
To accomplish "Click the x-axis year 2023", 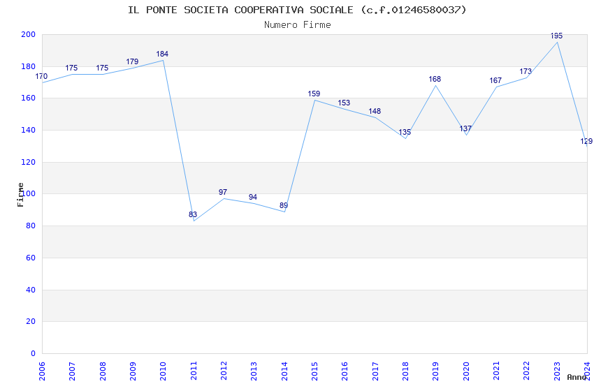I will pos(557,371).
